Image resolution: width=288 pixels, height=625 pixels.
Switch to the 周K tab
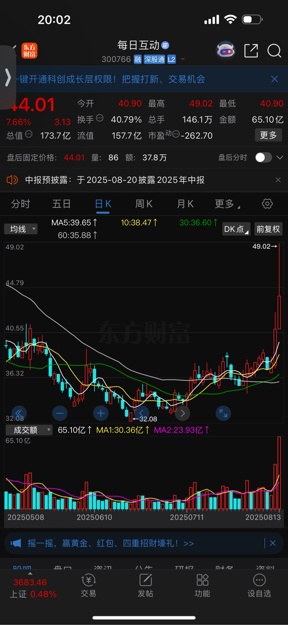(x=144, y=204)
